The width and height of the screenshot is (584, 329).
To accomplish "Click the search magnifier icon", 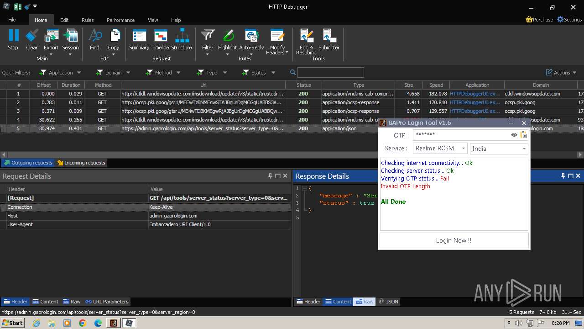I will tap(293, 72).
